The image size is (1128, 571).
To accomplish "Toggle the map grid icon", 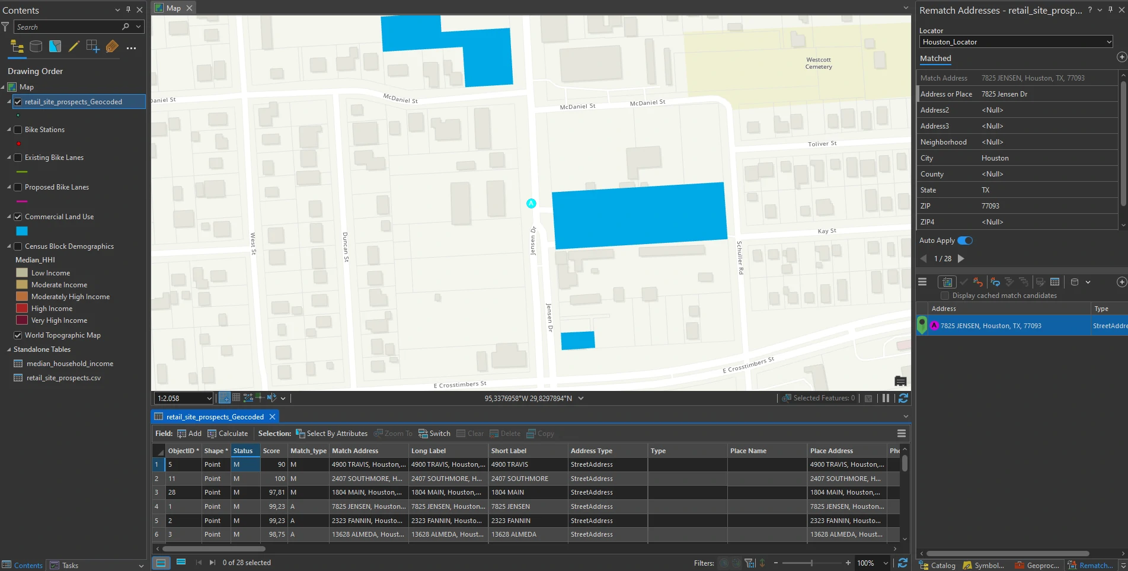I will click(236, 398).
